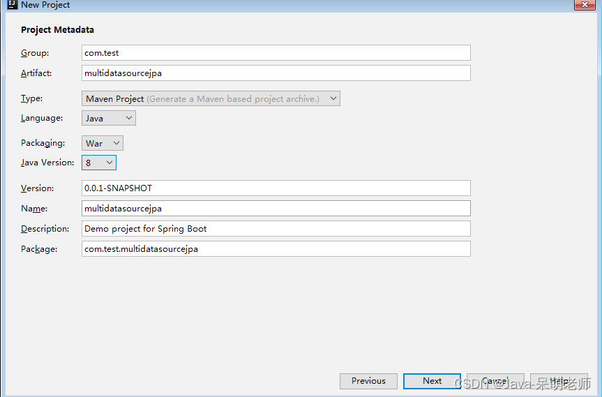Focus the Artifact text field
The height and width of the screenshot is (397, 602).
(276, 73)
